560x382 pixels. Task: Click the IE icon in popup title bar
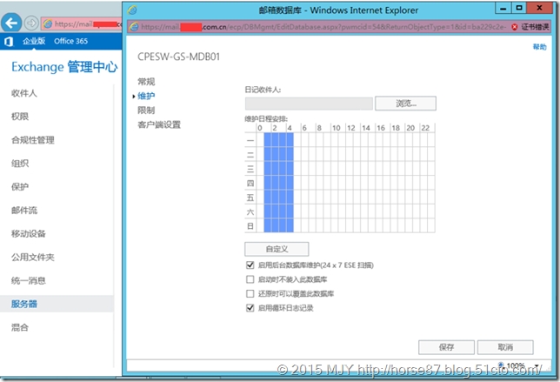click(132, 10)
